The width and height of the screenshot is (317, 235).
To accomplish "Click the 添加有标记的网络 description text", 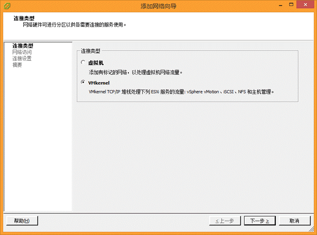I will (135, 73).
